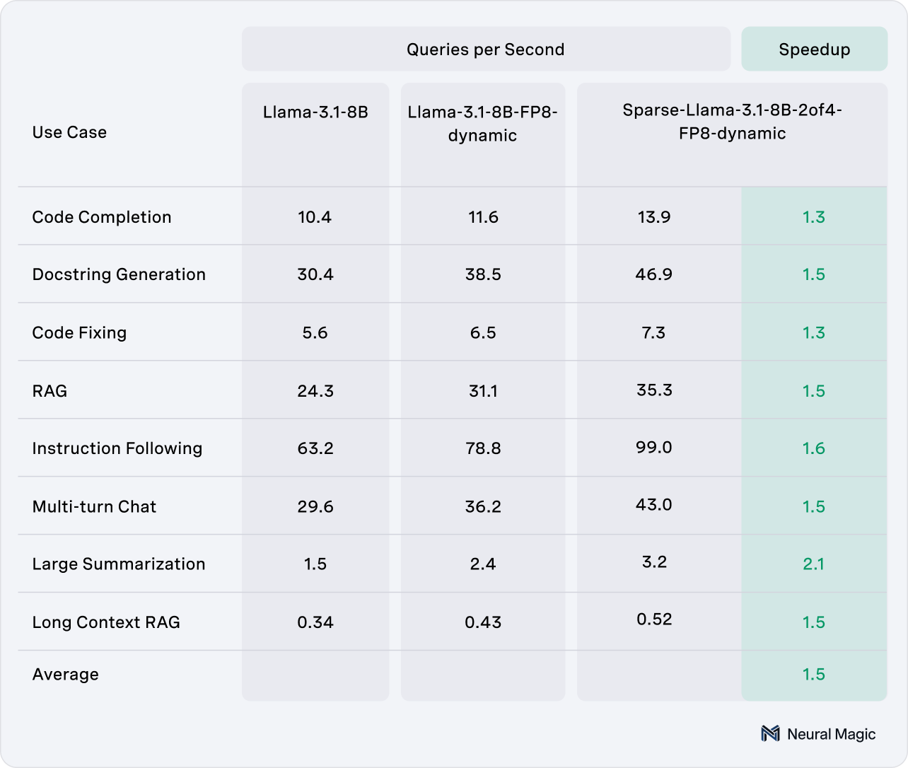Select the Queries per Second header

click(x=485, y=50)
